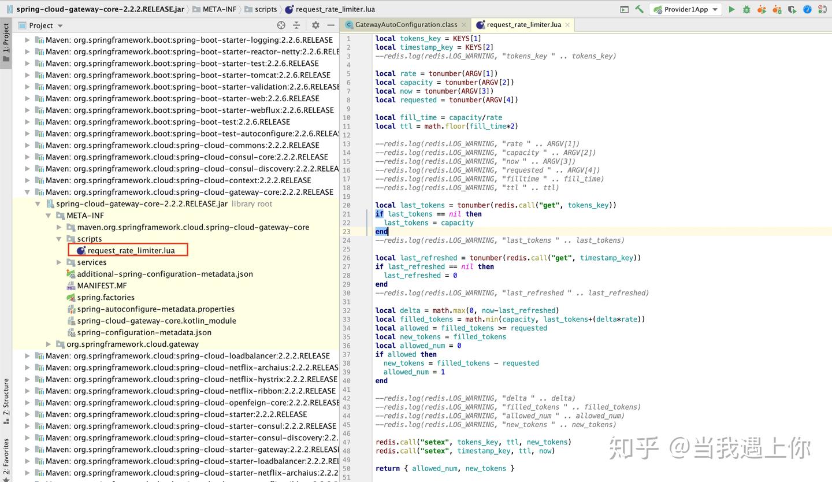Expand the services folder
832x482 pixels.
click(59, 262)
